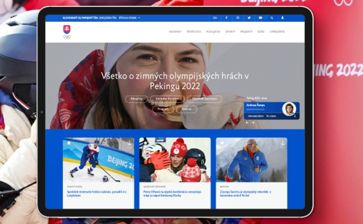Click the Výsledky Slovákov button
The height and width of the screenshot is (224, 363).
click(x=167, y=98)
